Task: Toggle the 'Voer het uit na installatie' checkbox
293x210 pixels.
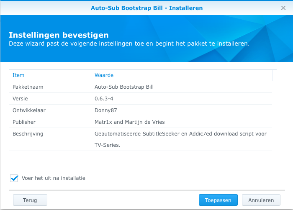Action: coord(14,178)
